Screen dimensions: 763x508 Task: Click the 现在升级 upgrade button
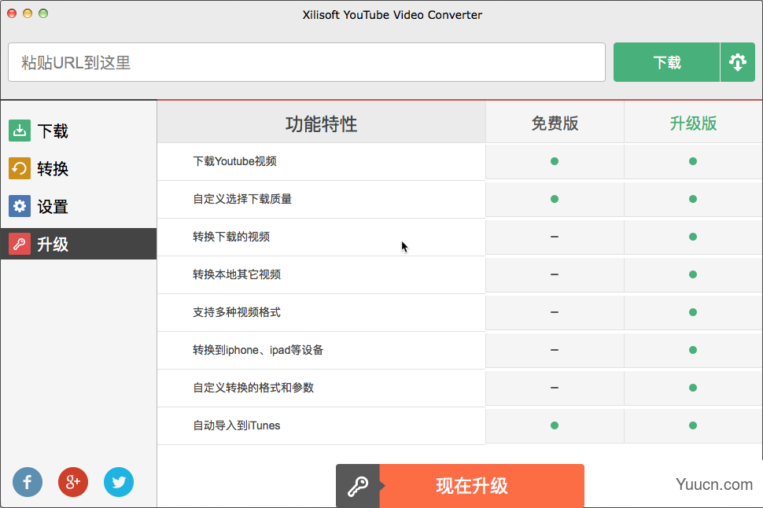click(x=480, y=485)
